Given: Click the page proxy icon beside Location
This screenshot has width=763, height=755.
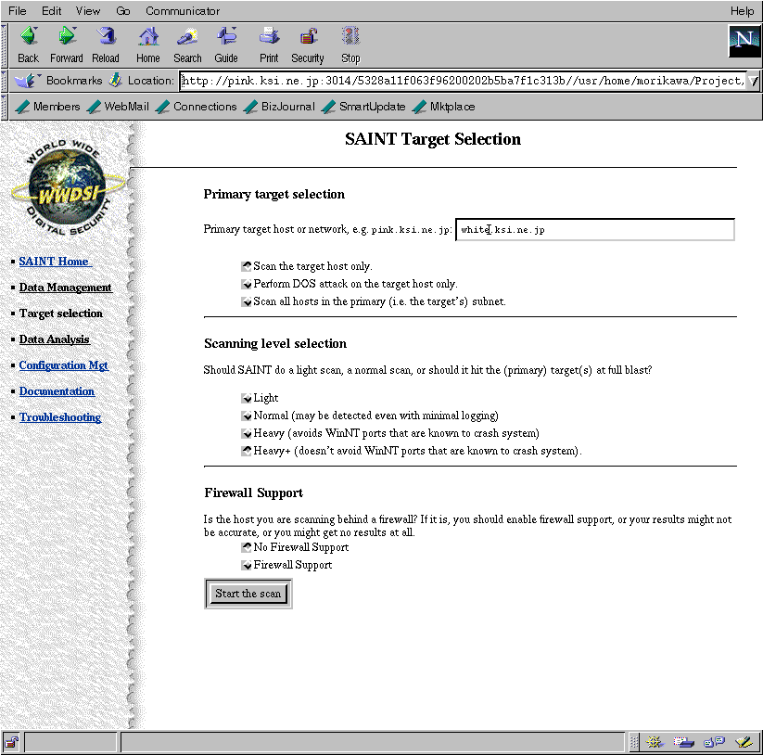Looking at the screenshot, I should pyautogui.click(x=115, y=81).
